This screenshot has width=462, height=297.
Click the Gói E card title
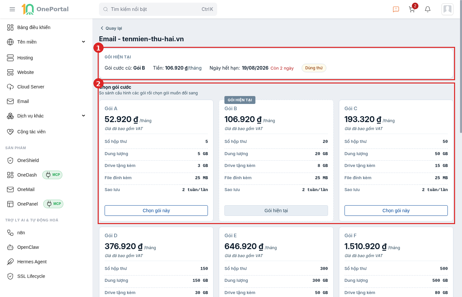click(x=231, y=236)
